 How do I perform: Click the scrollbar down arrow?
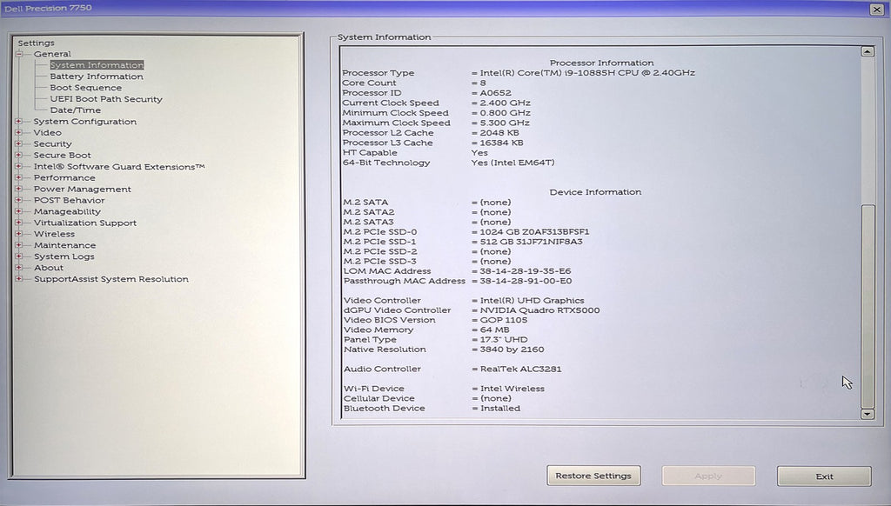(x=868, y=414)
